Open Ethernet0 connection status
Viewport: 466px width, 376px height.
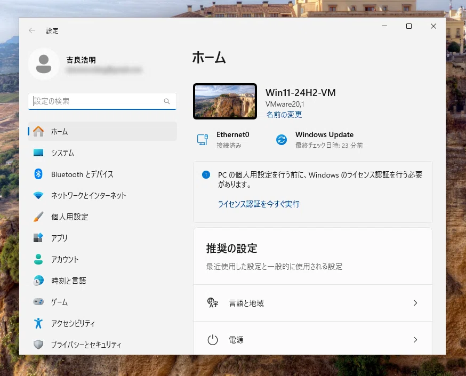223,139
